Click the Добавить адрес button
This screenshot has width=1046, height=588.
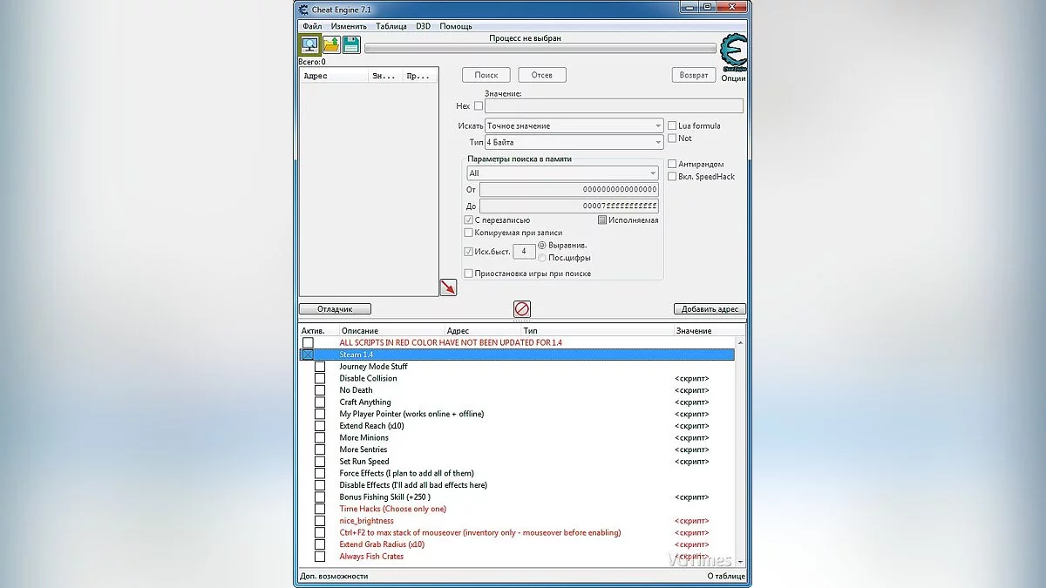click(x=710, y=309)
